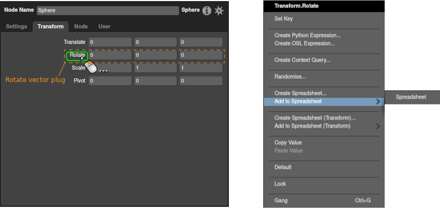Screen dimensions: 440x208
Task: Switch to the Settings tab
Action: click(17, 27)
